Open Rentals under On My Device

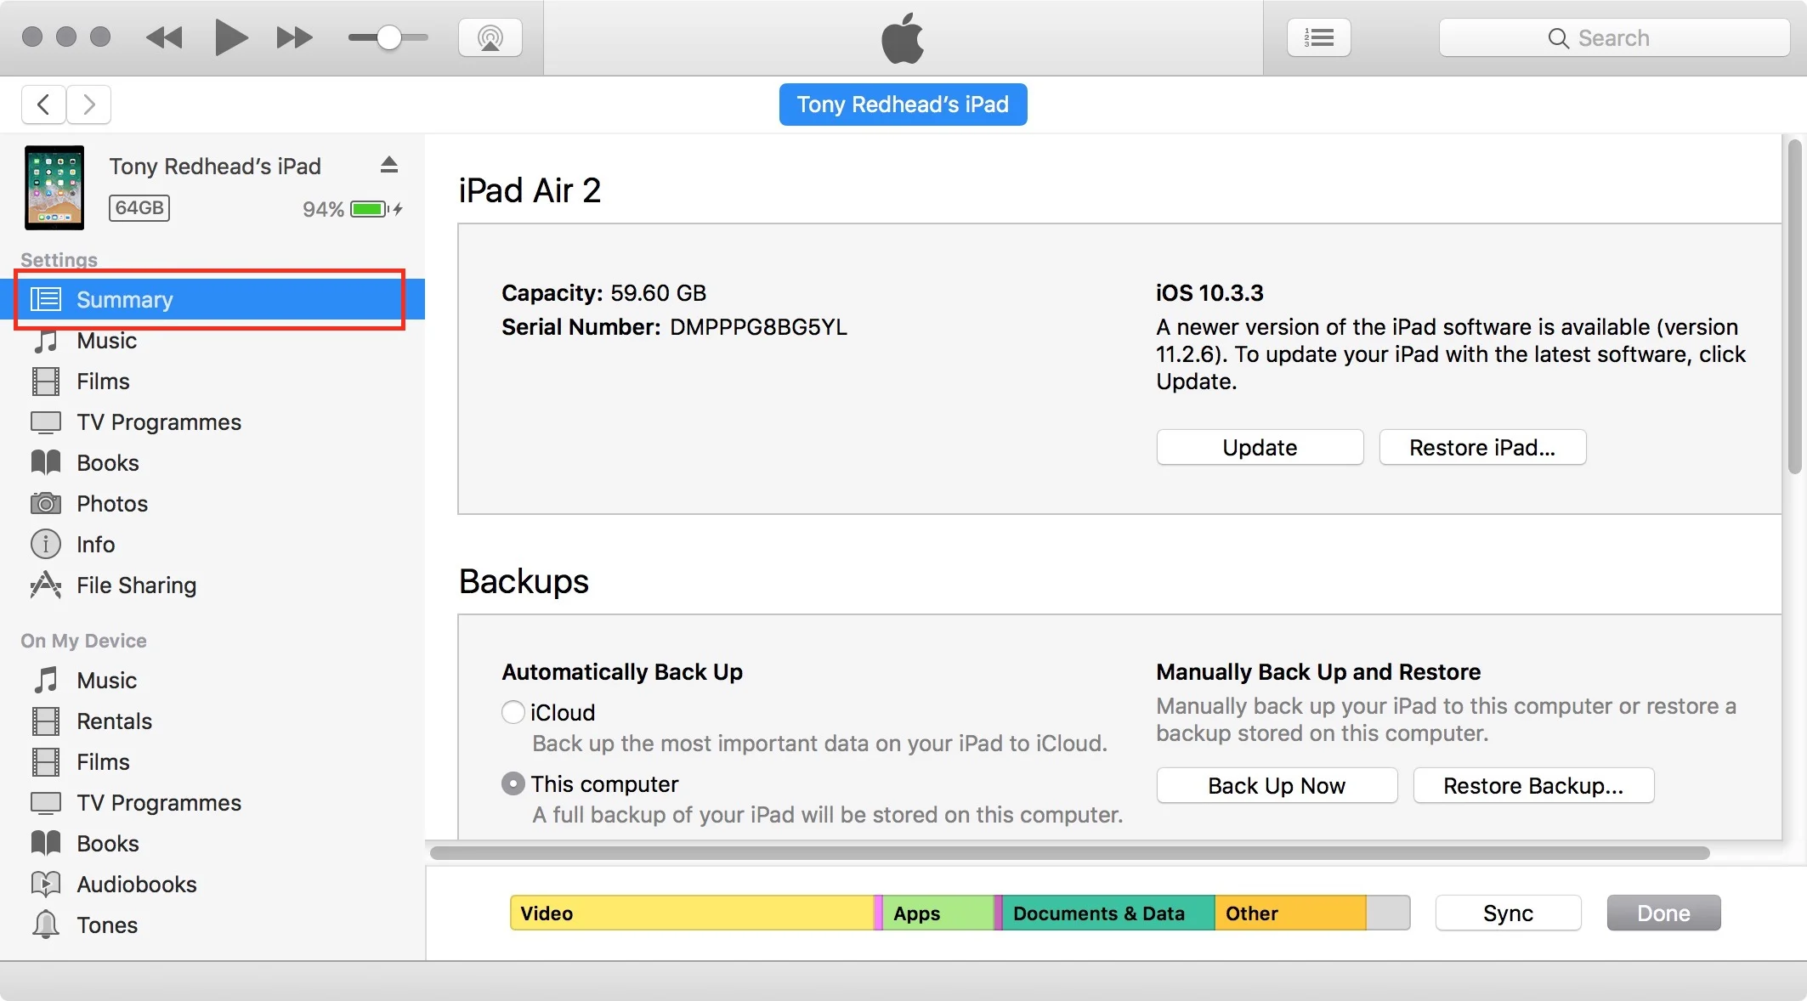(x=212, y=721)
